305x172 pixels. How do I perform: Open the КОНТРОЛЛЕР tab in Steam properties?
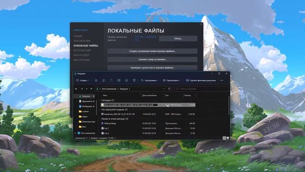[x=81, y=55]
